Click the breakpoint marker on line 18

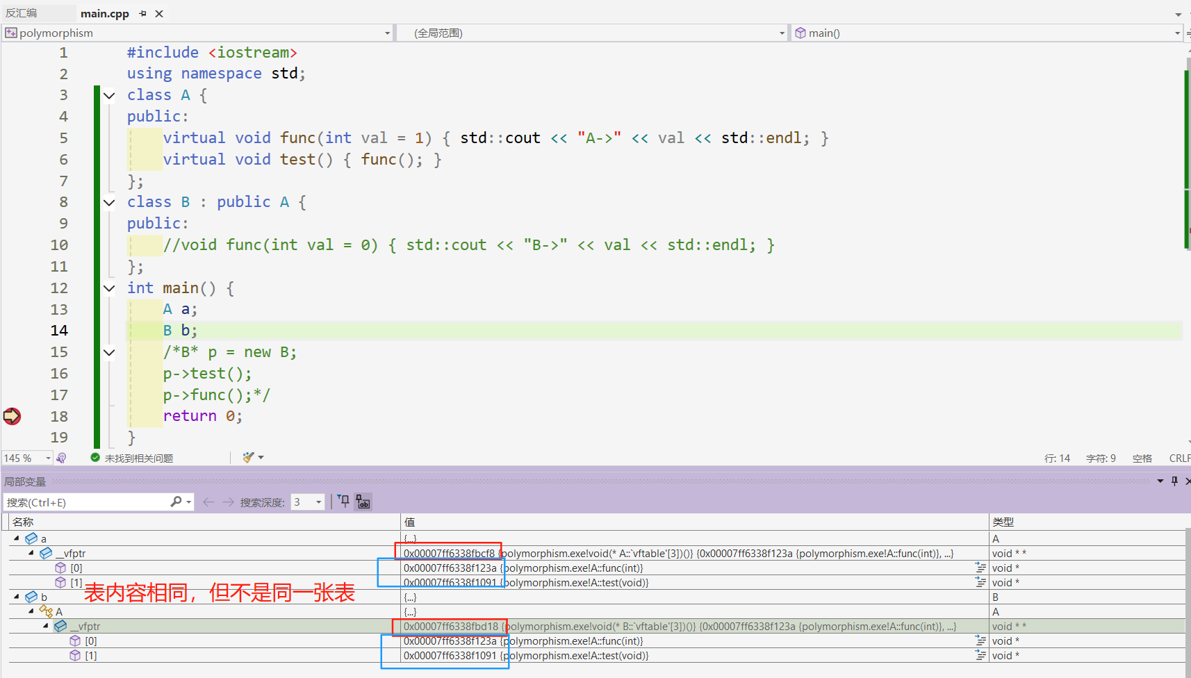click(12, 416)
